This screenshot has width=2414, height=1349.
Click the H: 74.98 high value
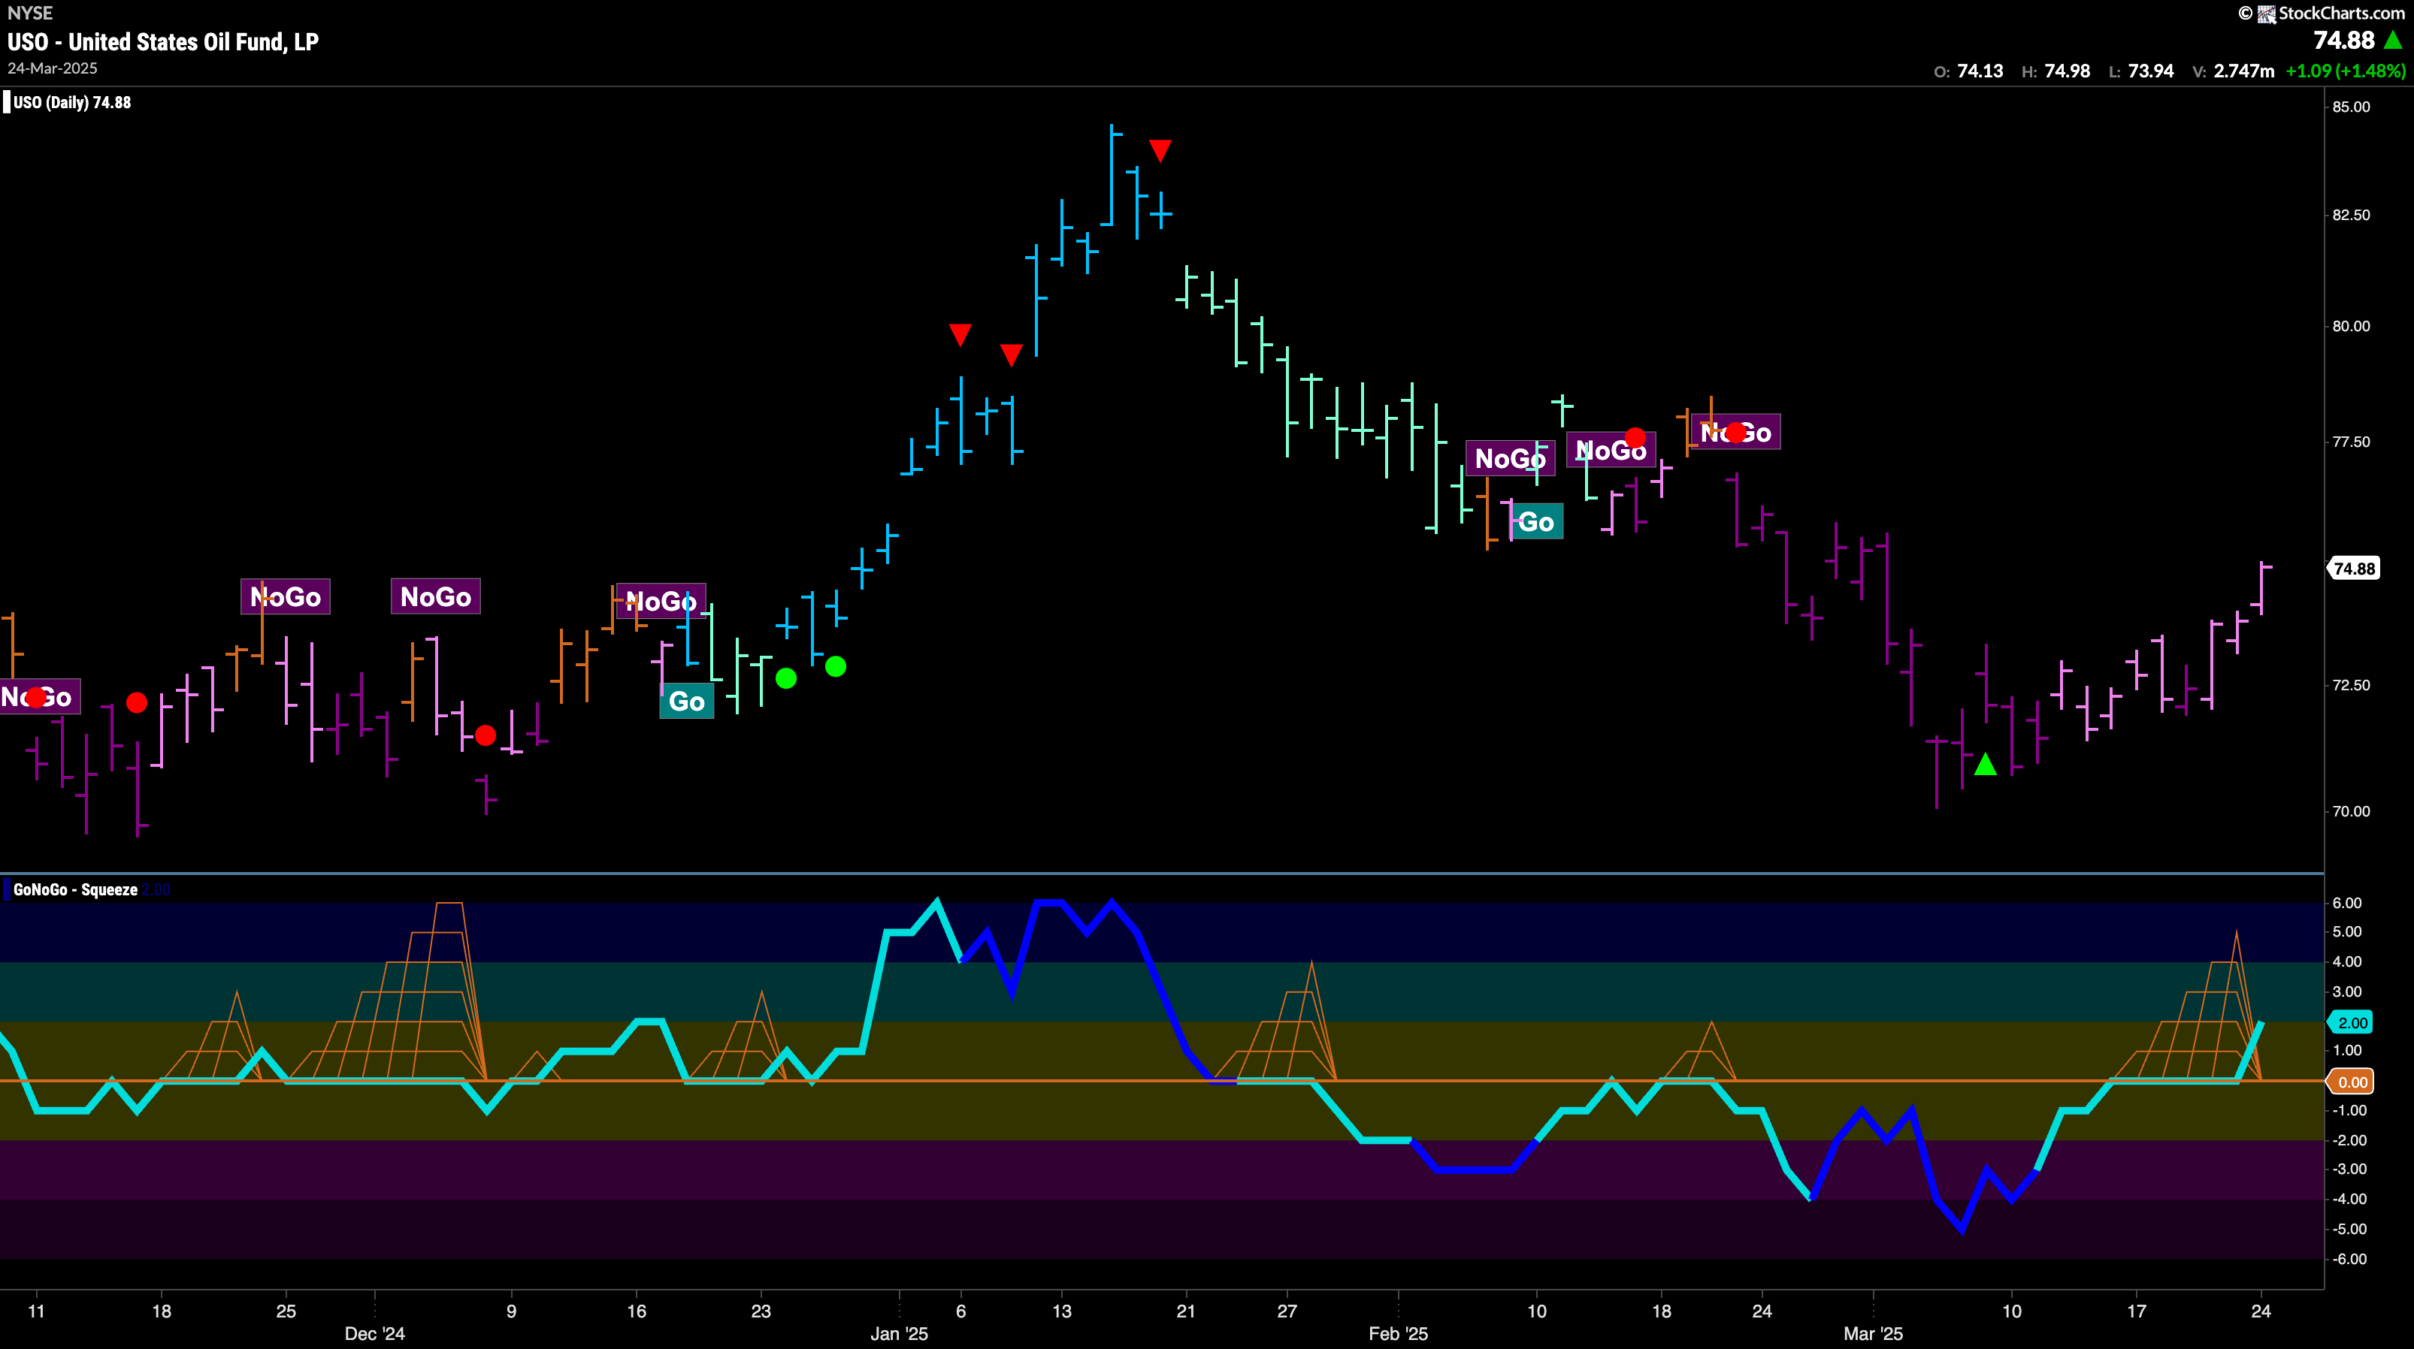(2055, 71)
